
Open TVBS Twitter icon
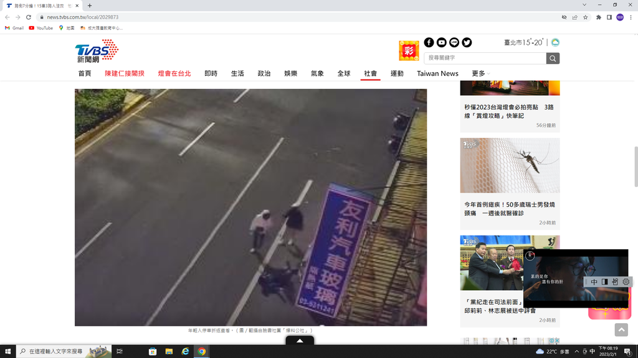click(x=467, y=42)
